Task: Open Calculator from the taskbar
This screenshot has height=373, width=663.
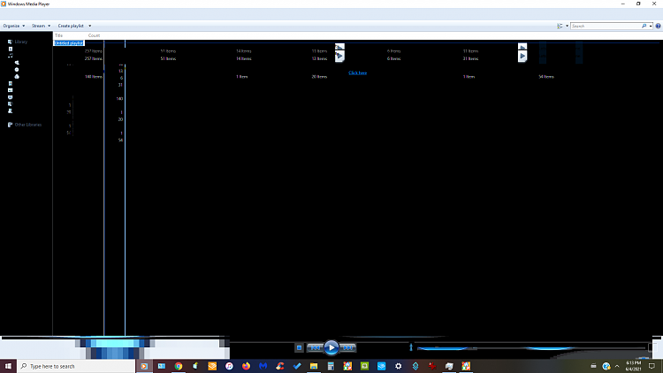Action: pyautogui.click(x=331, y=366)
